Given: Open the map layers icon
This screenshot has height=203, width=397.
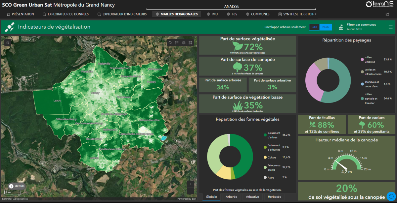Looking at the screenshot, I should [184, 43].
